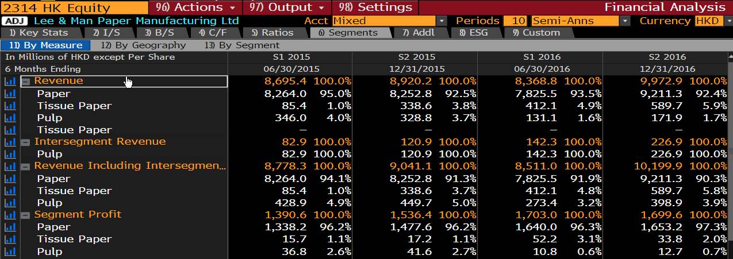Click the S1 2016 column header

(x=542, y=57)
